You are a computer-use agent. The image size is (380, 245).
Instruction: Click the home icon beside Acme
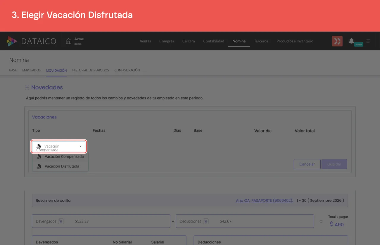pos(69,41)
